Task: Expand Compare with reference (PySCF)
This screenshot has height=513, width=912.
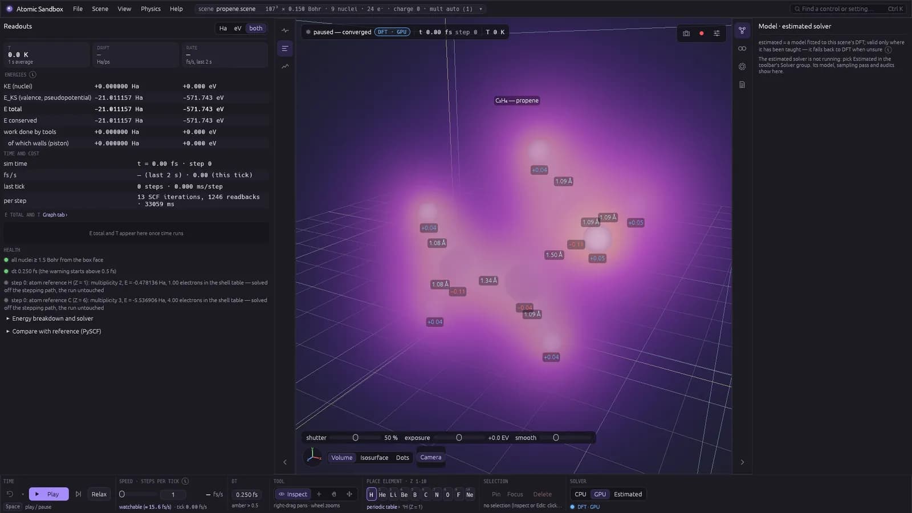Action: 56,331
